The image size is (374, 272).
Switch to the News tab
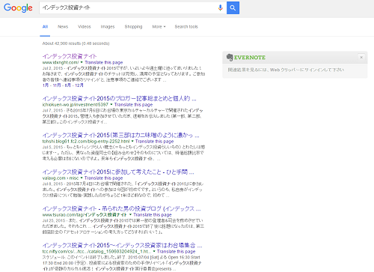click(x=63, y=27)
